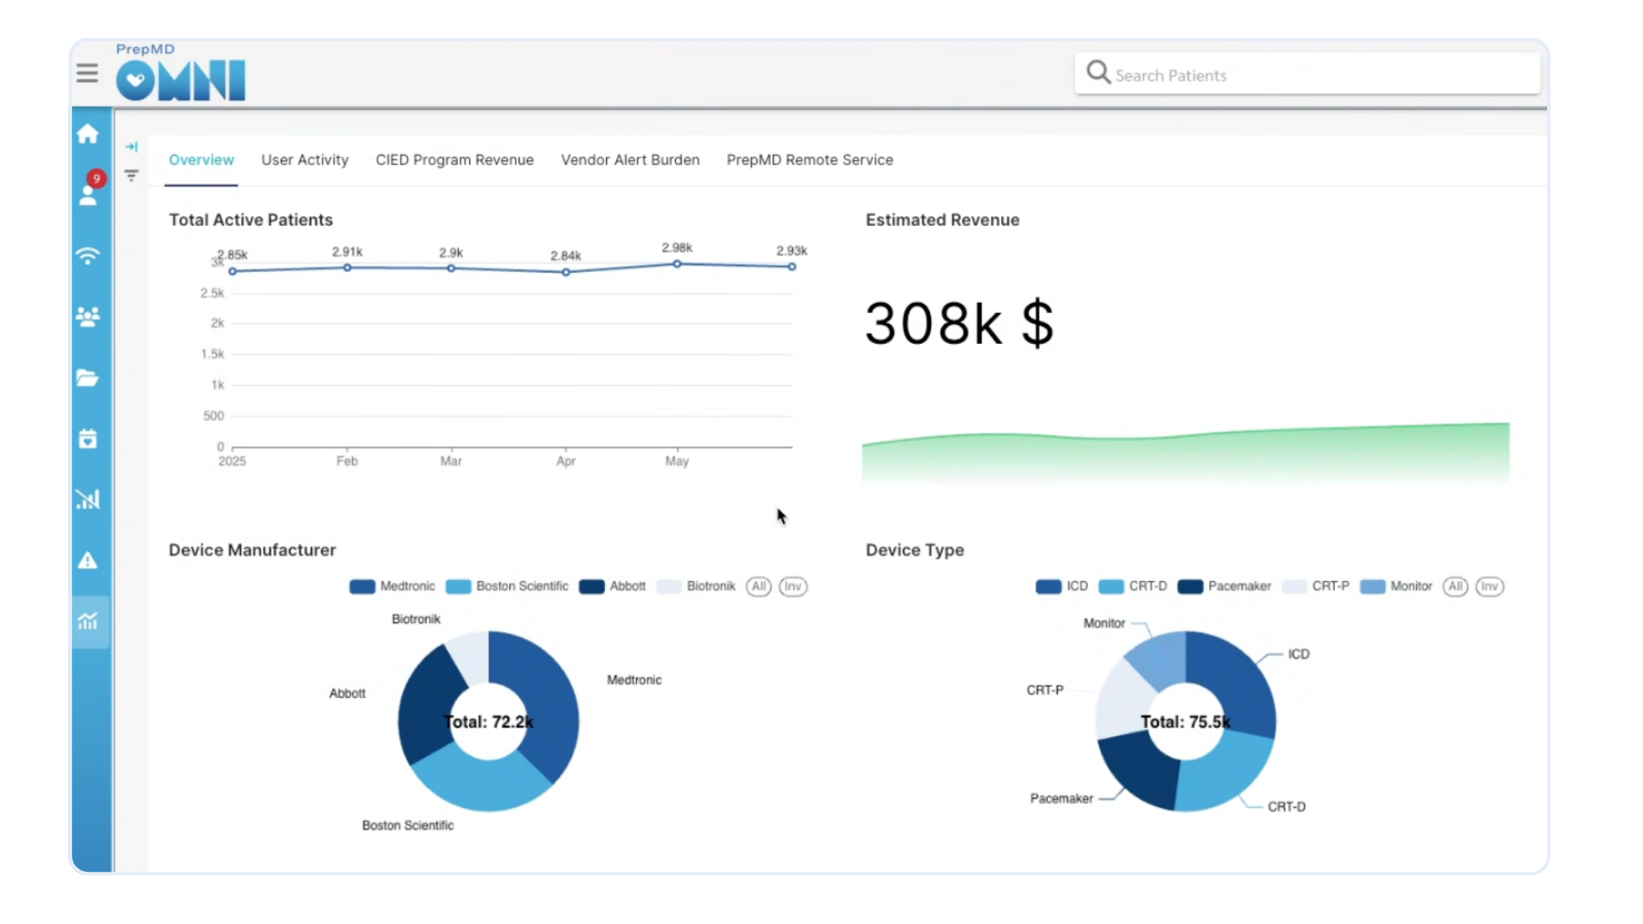
Task: Click All button in Device Manufacturer legend
Action: (758, 586)
